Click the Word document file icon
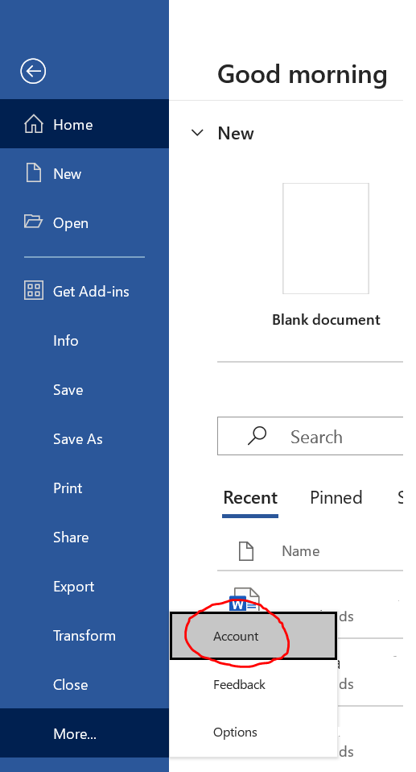 (245, 600)
